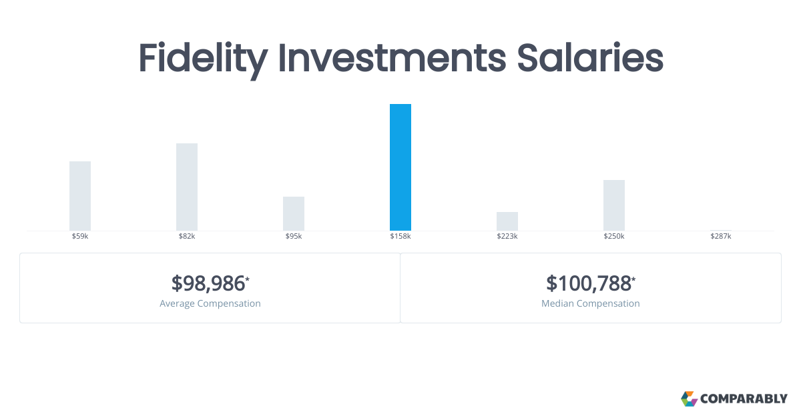Click the $287k axis label
The image size is (801, 420).
coord(721,236)
